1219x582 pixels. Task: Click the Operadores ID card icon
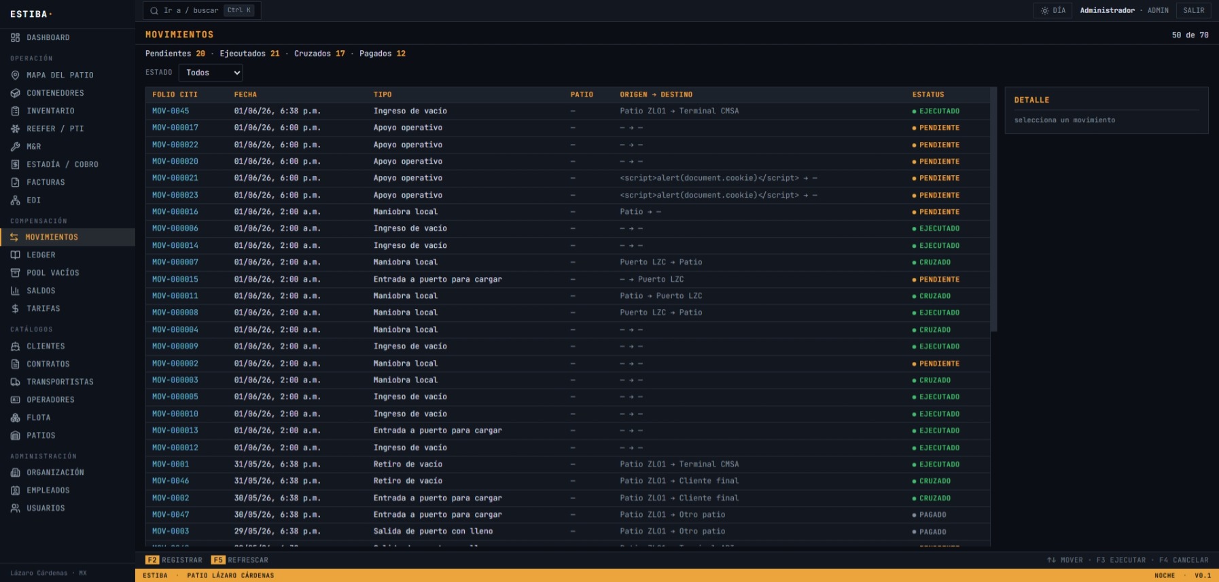(15, 400)
